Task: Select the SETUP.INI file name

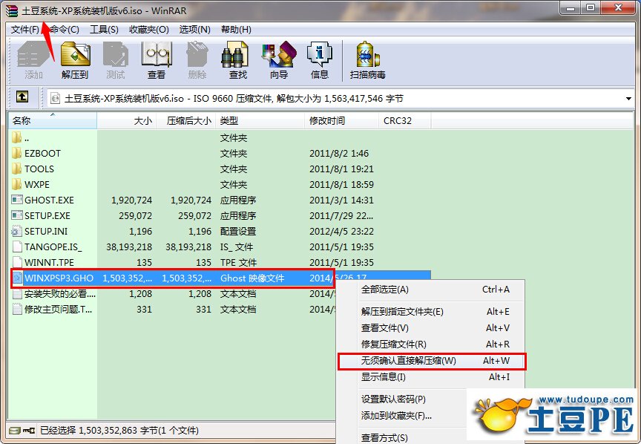Action: [x=46, y=231]
